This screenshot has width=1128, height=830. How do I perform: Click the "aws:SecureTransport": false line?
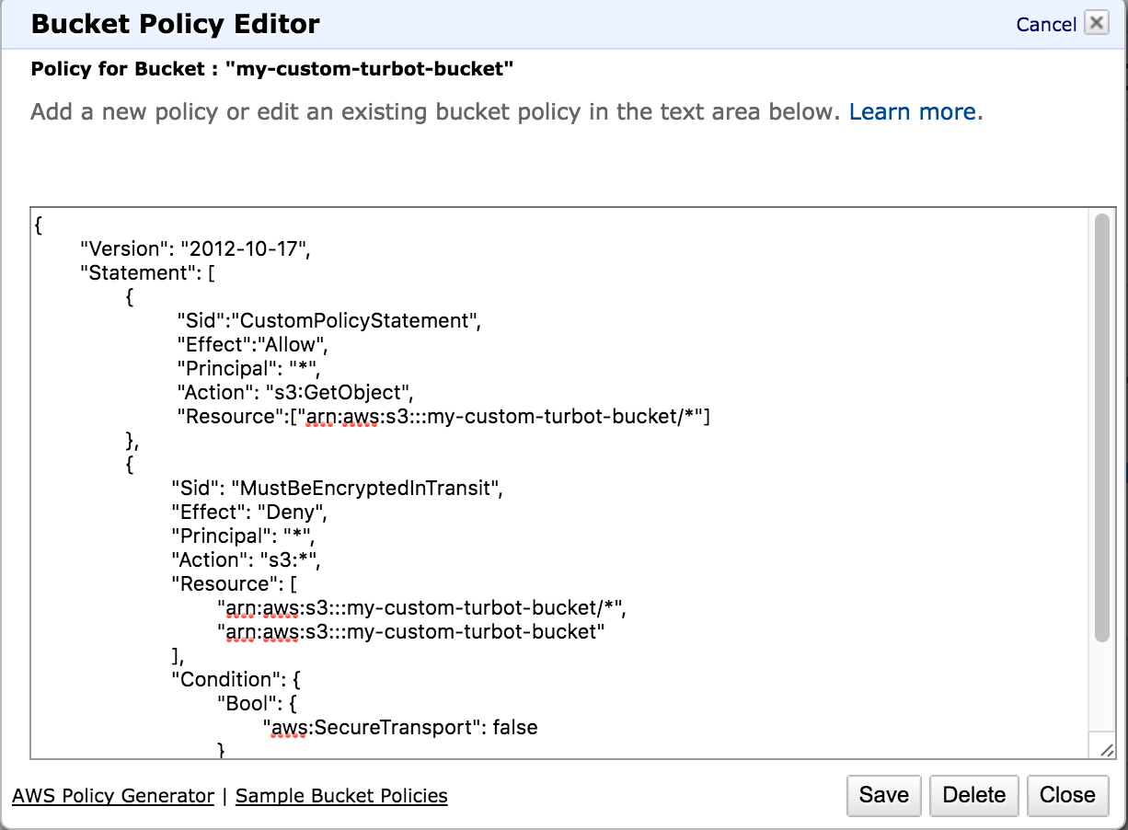pyautogui.click(x=400, y=728)
